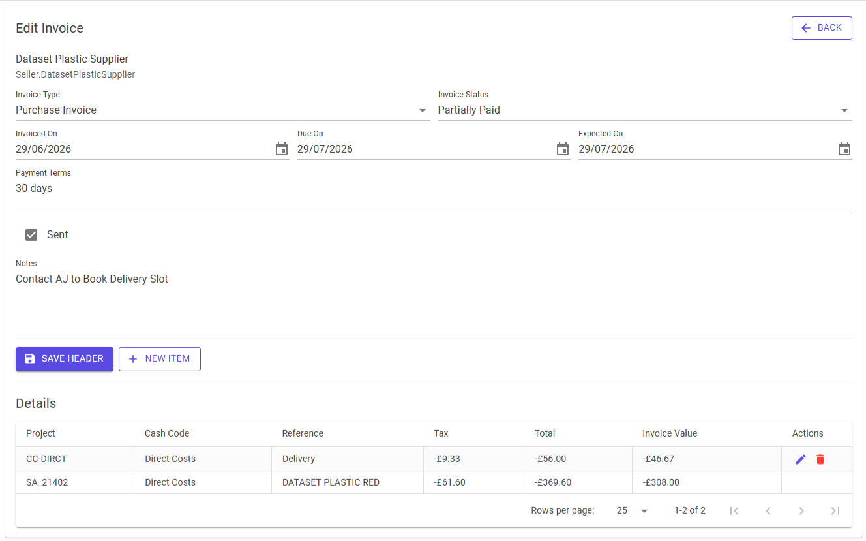
Task: Click the 1-2 of 2 pagination text
Action: [690, 511]
